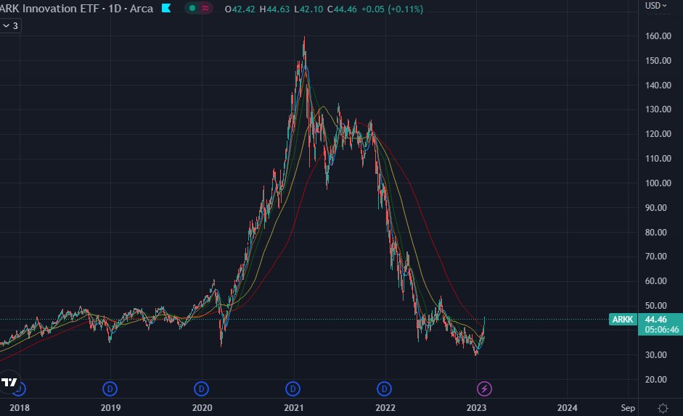683x416 pixels.
Task: Expand the collapsed indicators legend showing 3
Action: coord(10,25)
